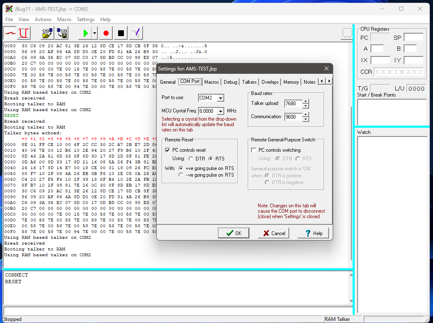Screen dimensions: 433x323
Task: Click the serial connect/disconnect switch icon
Action: coord(10,33)
